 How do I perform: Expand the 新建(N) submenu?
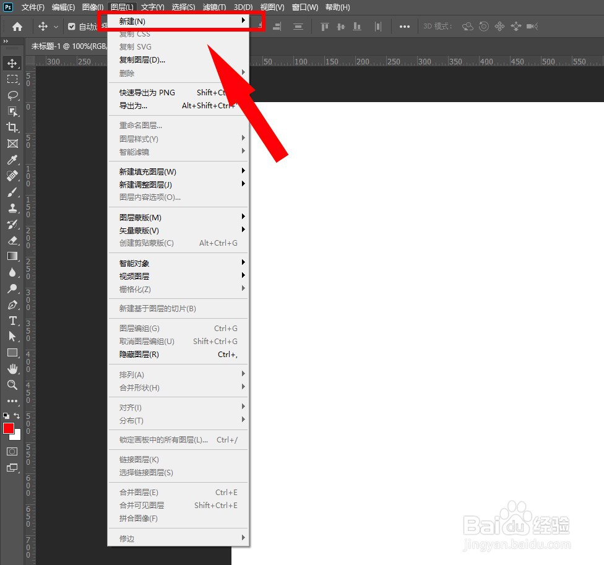click(178, 21)
